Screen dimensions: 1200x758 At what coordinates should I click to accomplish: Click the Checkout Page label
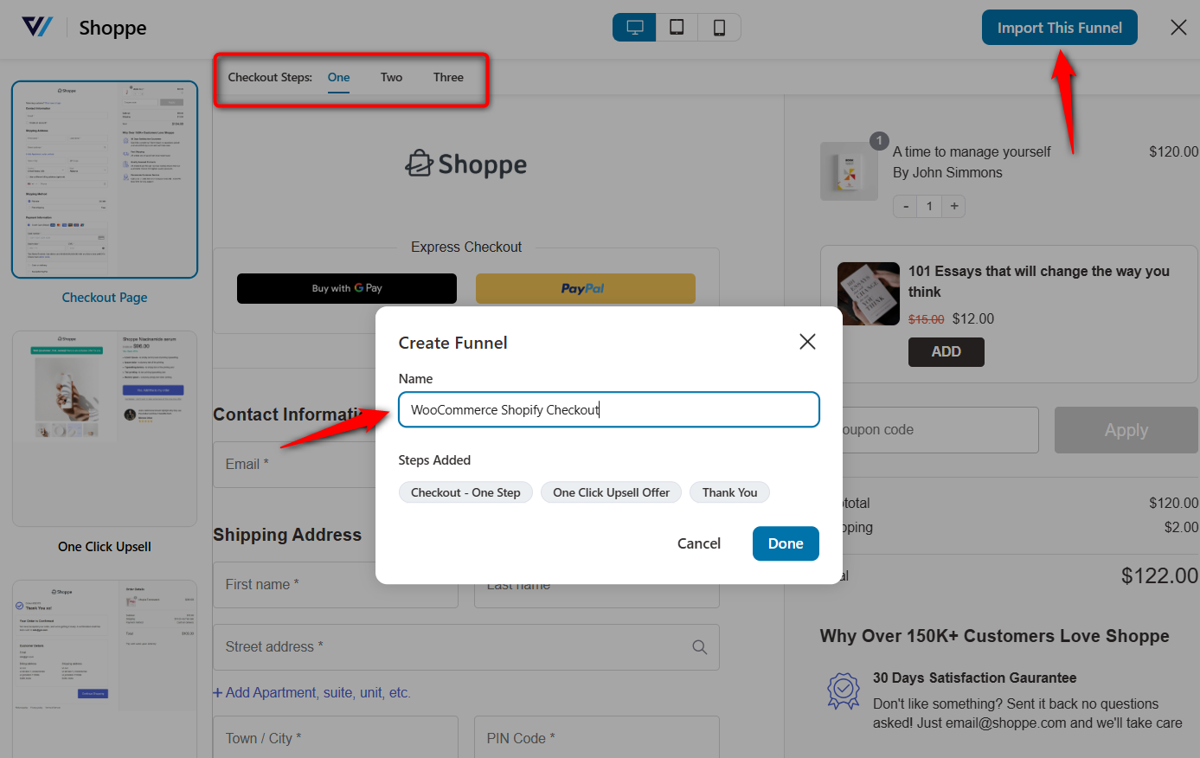105,297
